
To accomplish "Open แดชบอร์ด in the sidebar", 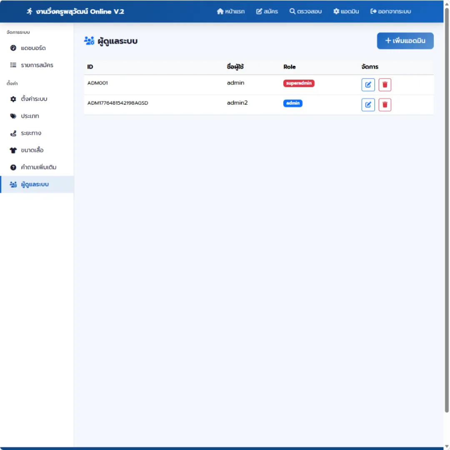I will coord(37,48).
